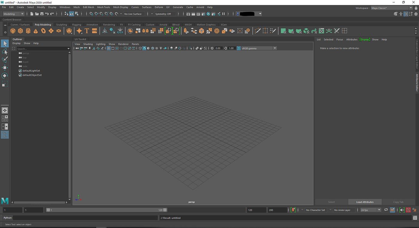Open the Script Editor icon
The image size is (419, 228).
[415, 218]
